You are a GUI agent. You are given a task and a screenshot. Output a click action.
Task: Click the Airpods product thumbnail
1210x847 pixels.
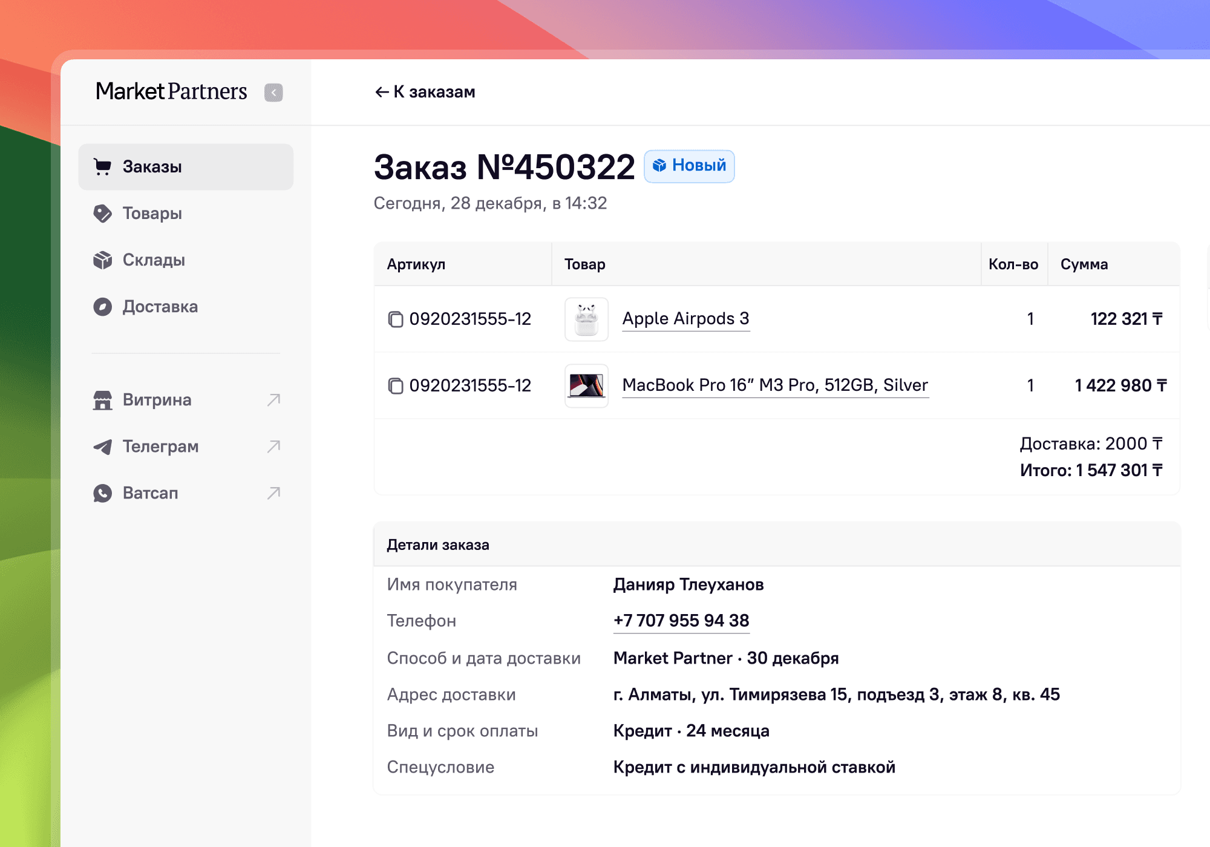[x=586, y=319]
